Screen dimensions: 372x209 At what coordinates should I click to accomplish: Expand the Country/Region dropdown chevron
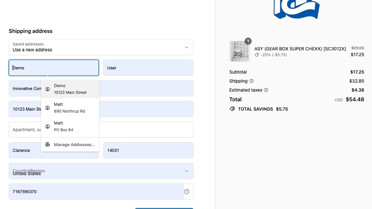point(186,171)
